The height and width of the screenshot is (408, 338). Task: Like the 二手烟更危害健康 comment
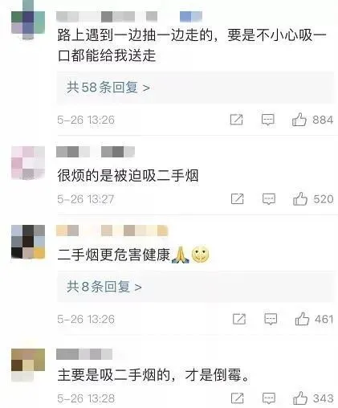pyautogui.click(x=302, y=319)
